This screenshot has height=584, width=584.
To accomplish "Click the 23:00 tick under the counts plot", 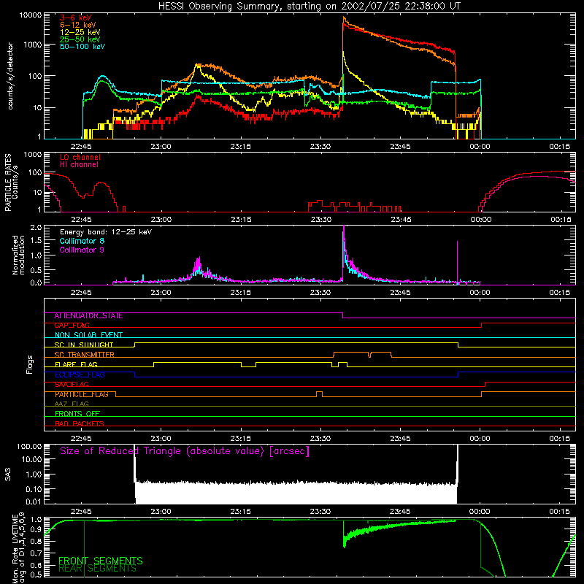I will (x=161, y=147).
